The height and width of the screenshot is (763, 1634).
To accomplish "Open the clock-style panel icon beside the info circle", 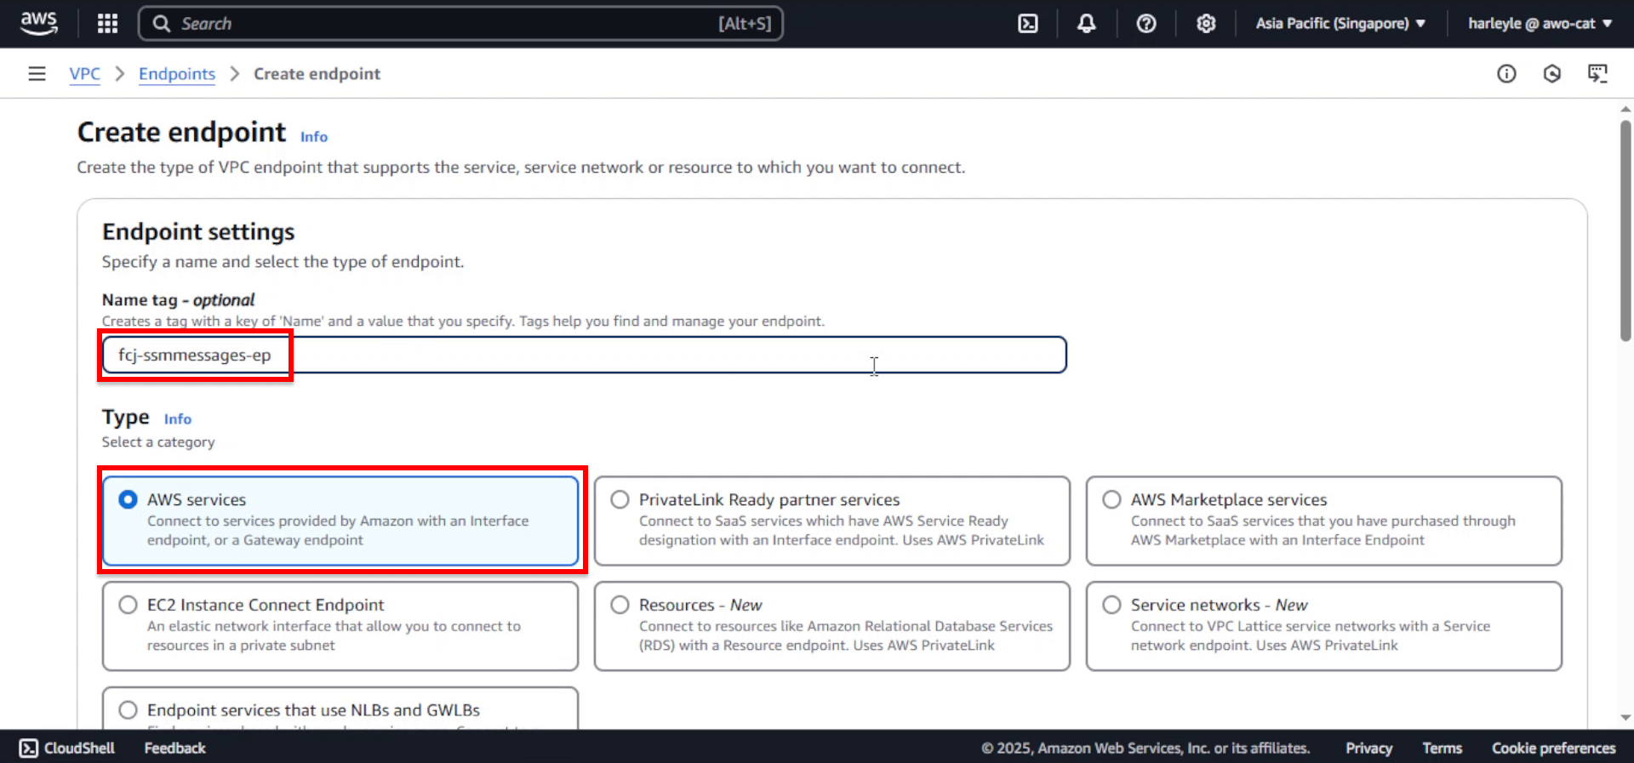I will [1551, 74].
